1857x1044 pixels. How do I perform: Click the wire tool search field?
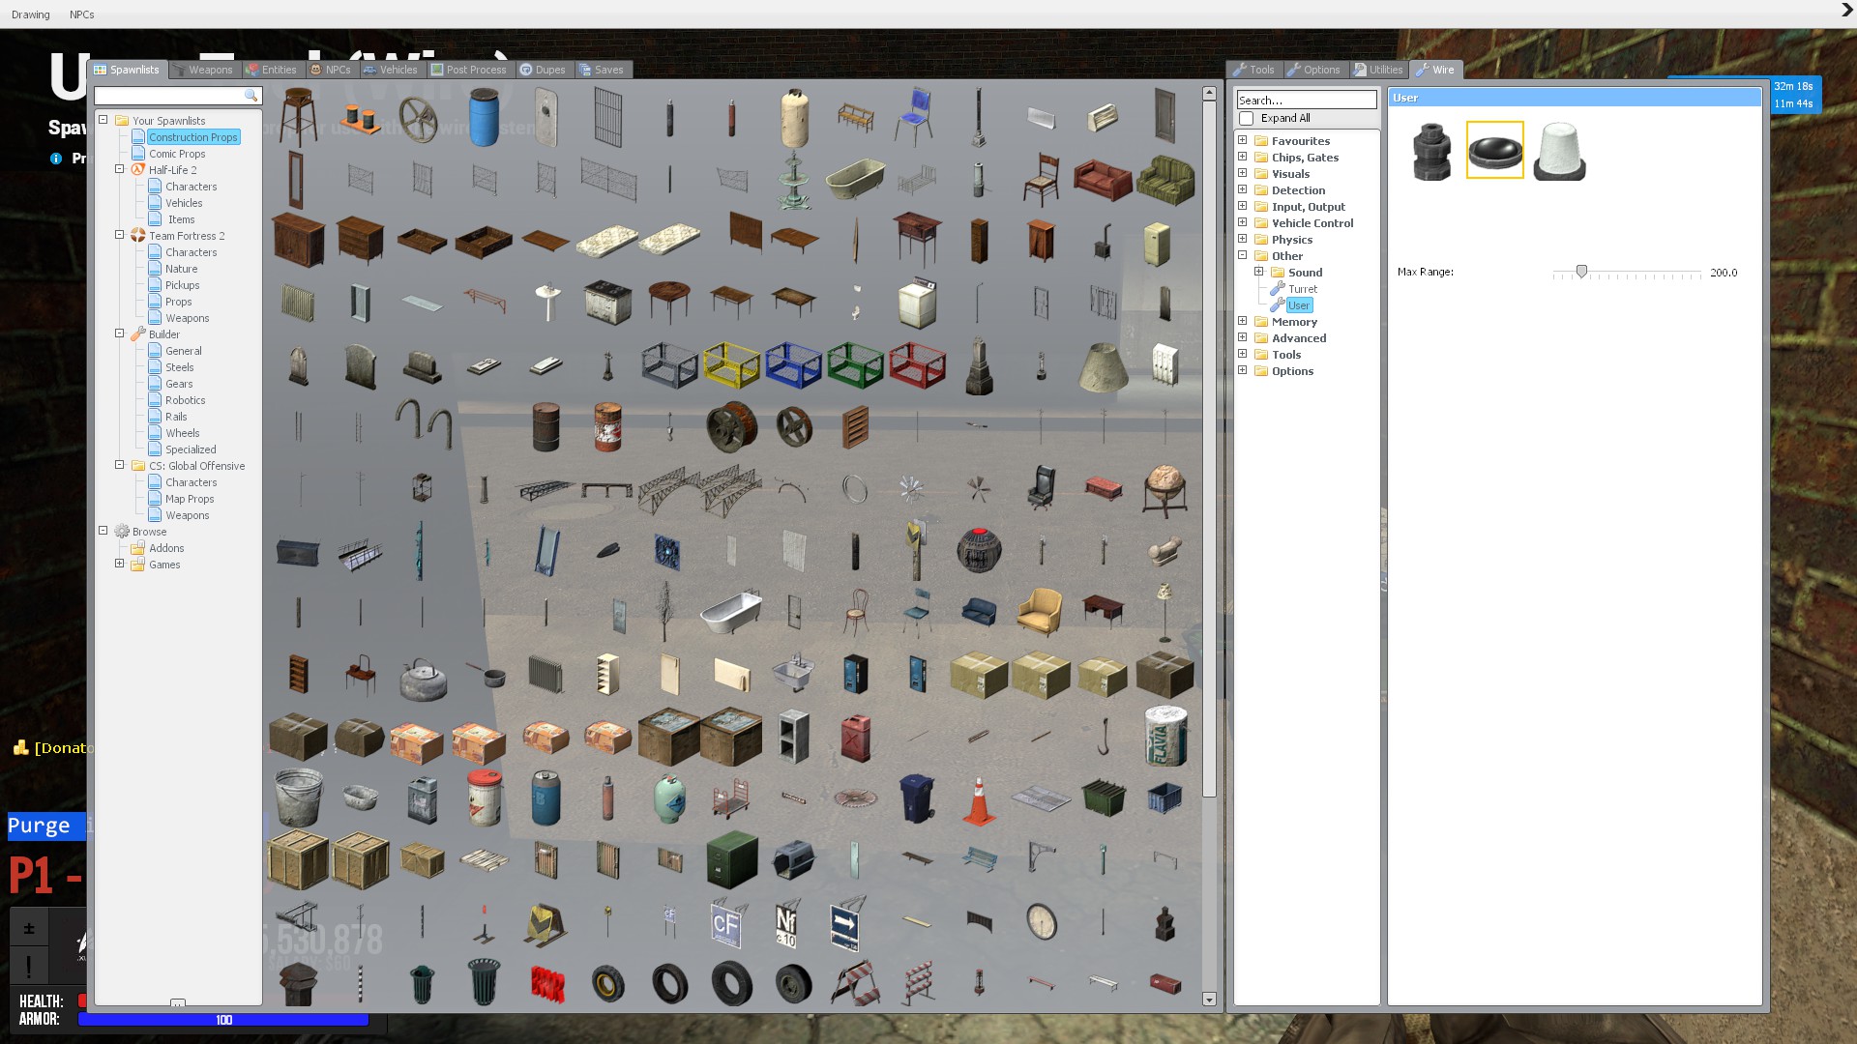(x=1306, y=100)
